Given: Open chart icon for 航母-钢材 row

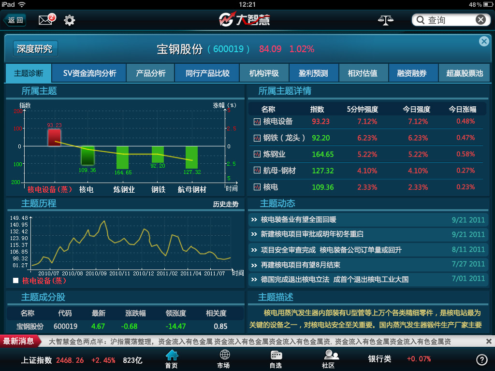Looking at the screenshot, I should [x=257, y=171].
